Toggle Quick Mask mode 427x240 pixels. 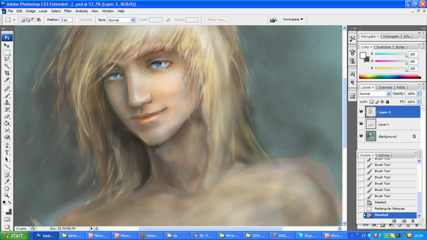coord(7,219)
